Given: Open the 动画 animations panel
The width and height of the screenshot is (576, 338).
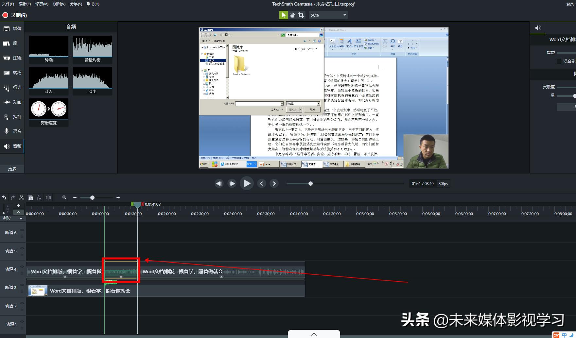Looking at the screenshot, I should point(12,102).
